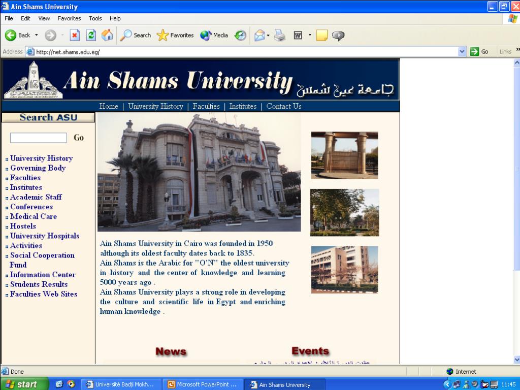
Task: Click the Internet zone globe in status bar
Action: [450, 371]
